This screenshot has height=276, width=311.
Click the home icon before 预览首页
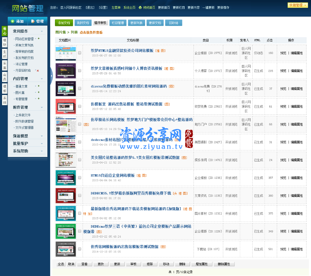point(140,7)
